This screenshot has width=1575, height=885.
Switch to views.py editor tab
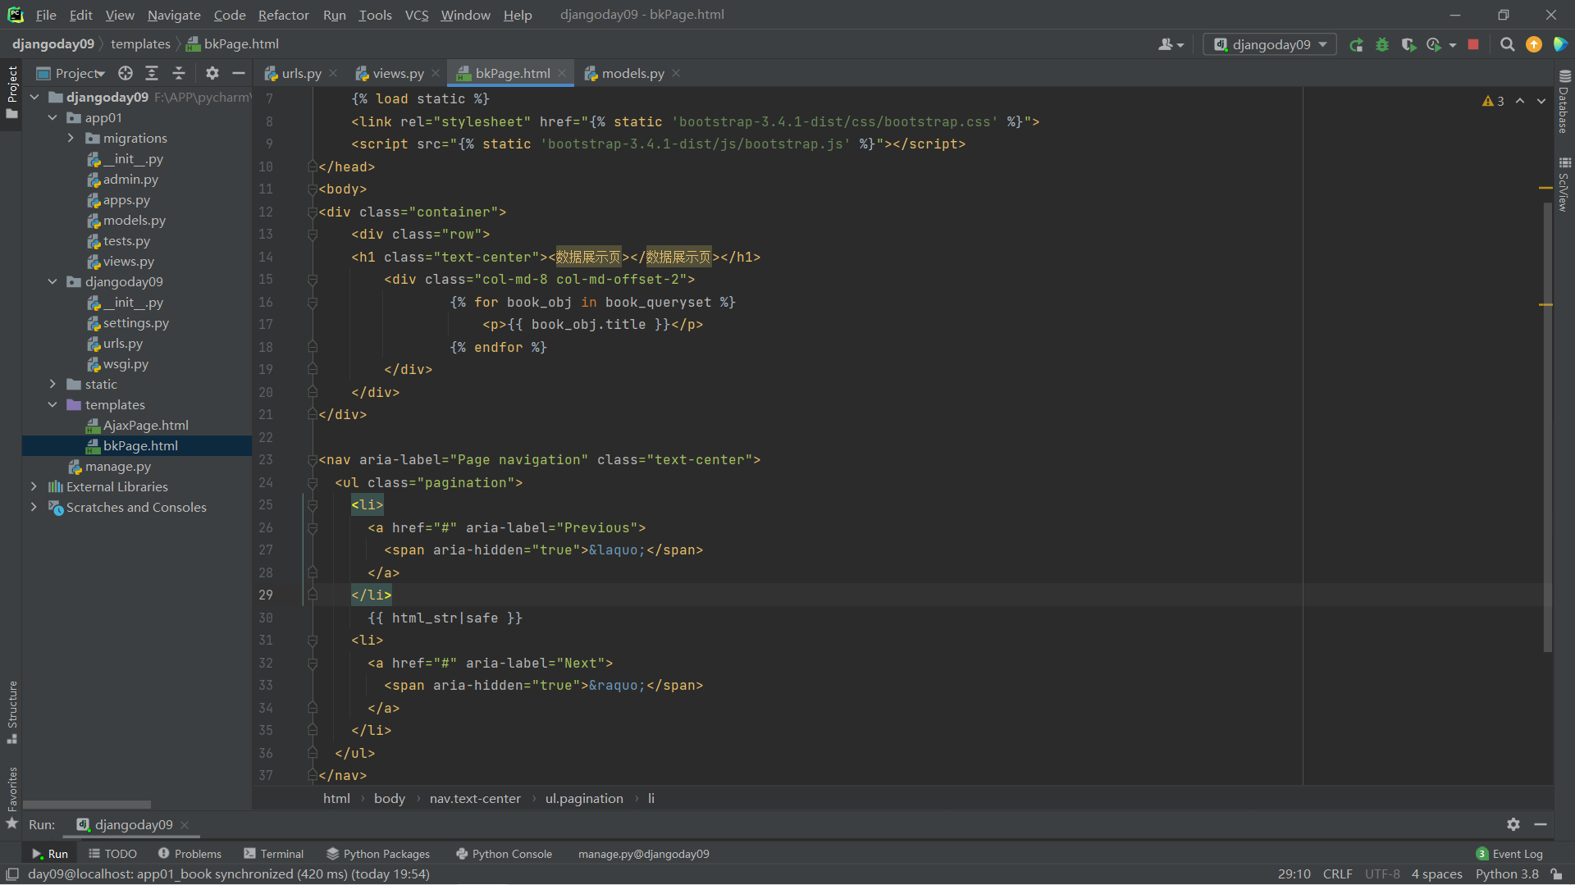(x=398, y=74)
